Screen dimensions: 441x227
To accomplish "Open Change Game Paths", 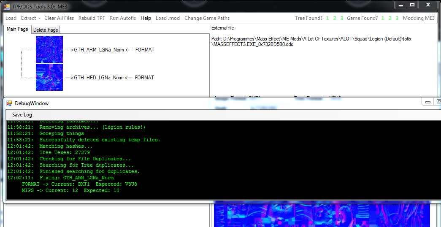I will pos(207,18).
